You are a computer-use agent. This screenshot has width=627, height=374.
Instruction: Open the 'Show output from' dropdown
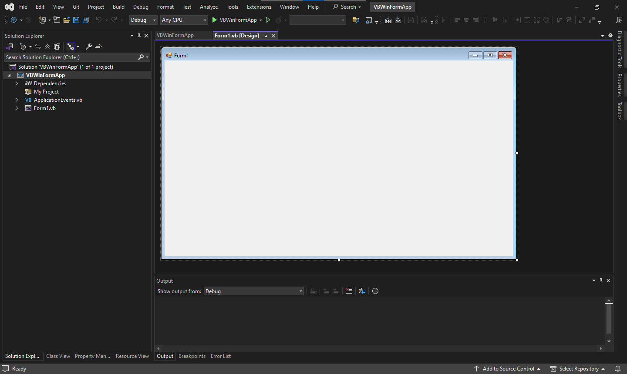pos(254,291)
